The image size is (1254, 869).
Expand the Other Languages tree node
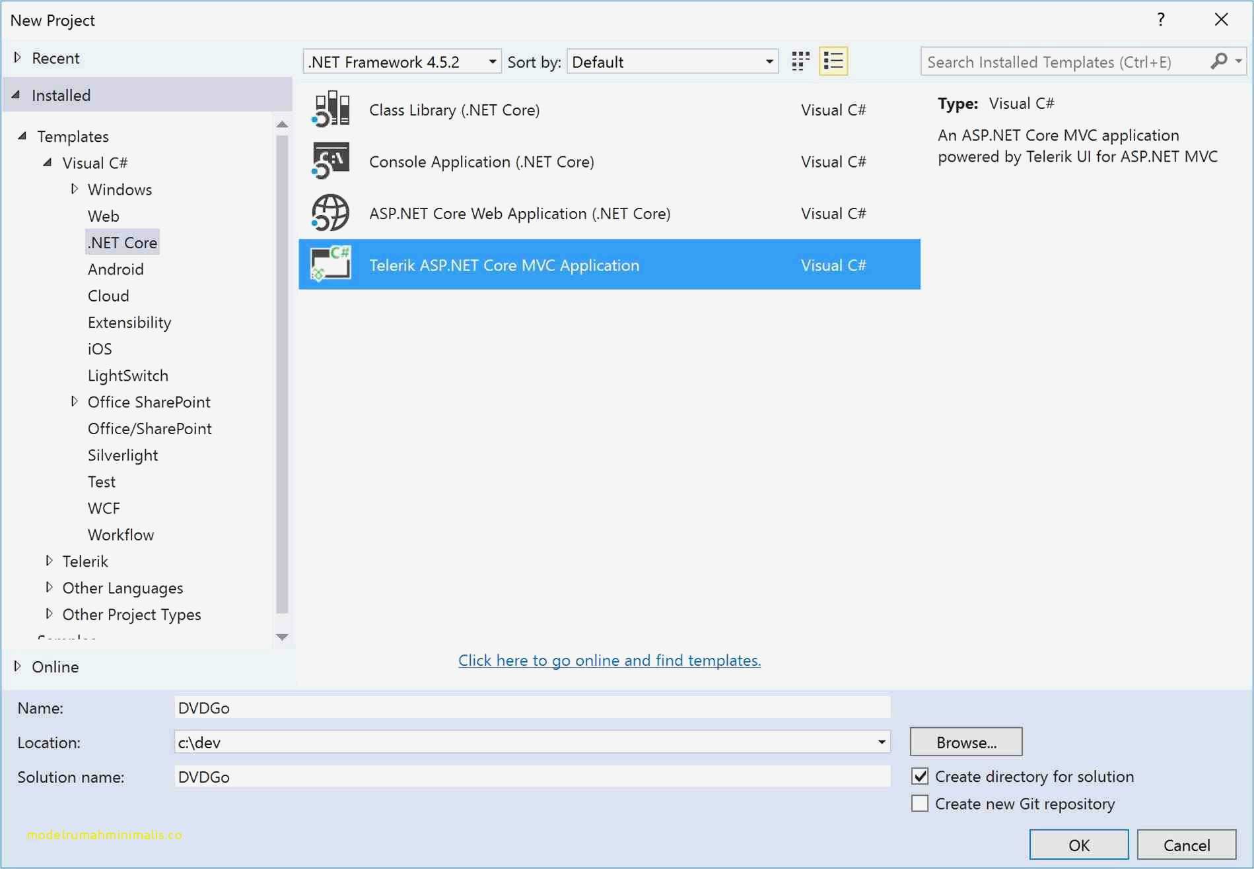point(49,587)
